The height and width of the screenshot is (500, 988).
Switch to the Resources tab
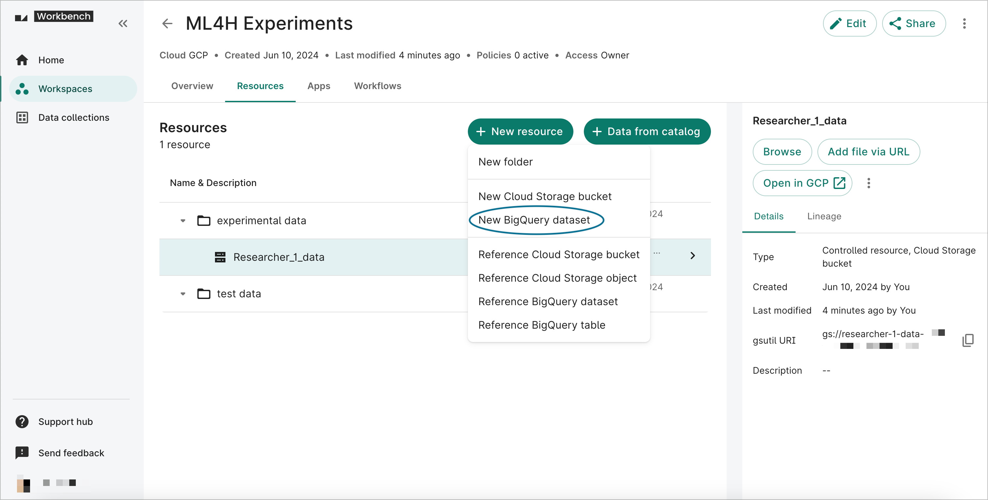tap(260, 86)
